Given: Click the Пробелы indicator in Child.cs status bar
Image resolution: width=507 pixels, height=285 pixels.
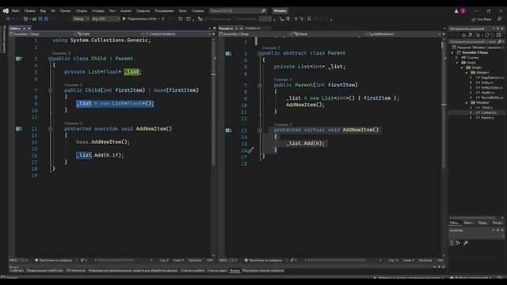Looking at the screenshot, I should [195, 260].
